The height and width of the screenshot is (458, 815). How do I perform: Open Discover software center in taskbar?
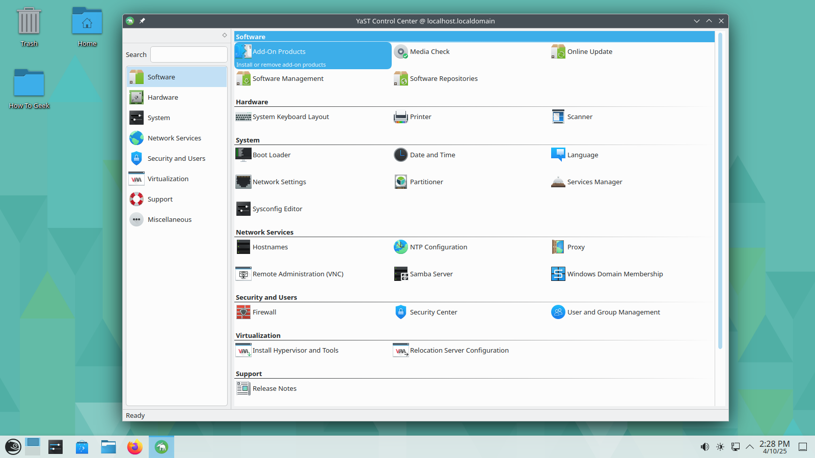(82, 447)
